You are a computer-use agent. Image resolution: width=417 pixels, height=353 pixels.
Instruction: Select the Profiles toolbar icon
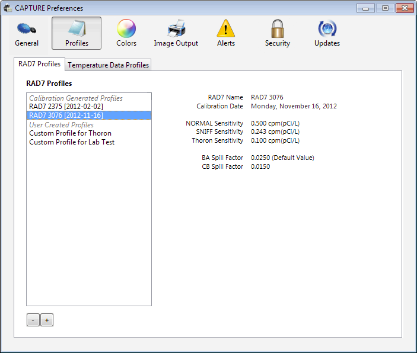click(77, 34)
